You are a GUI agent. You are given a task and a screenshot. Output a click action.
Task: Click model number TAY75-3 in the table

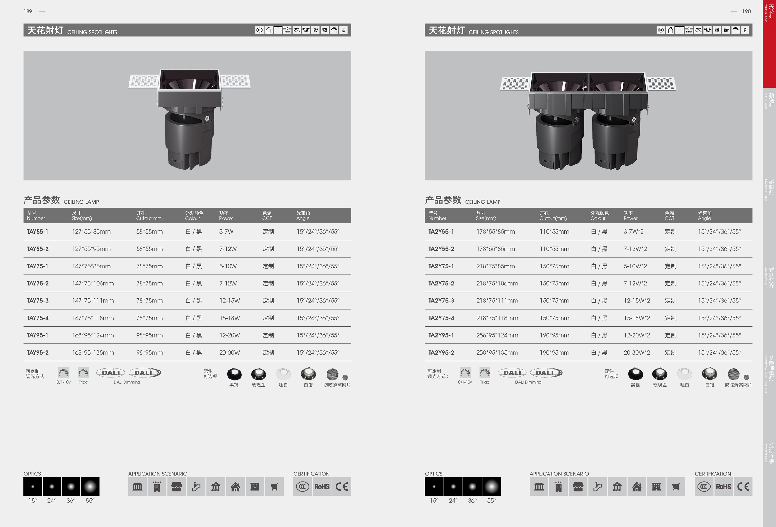[38, 301]
